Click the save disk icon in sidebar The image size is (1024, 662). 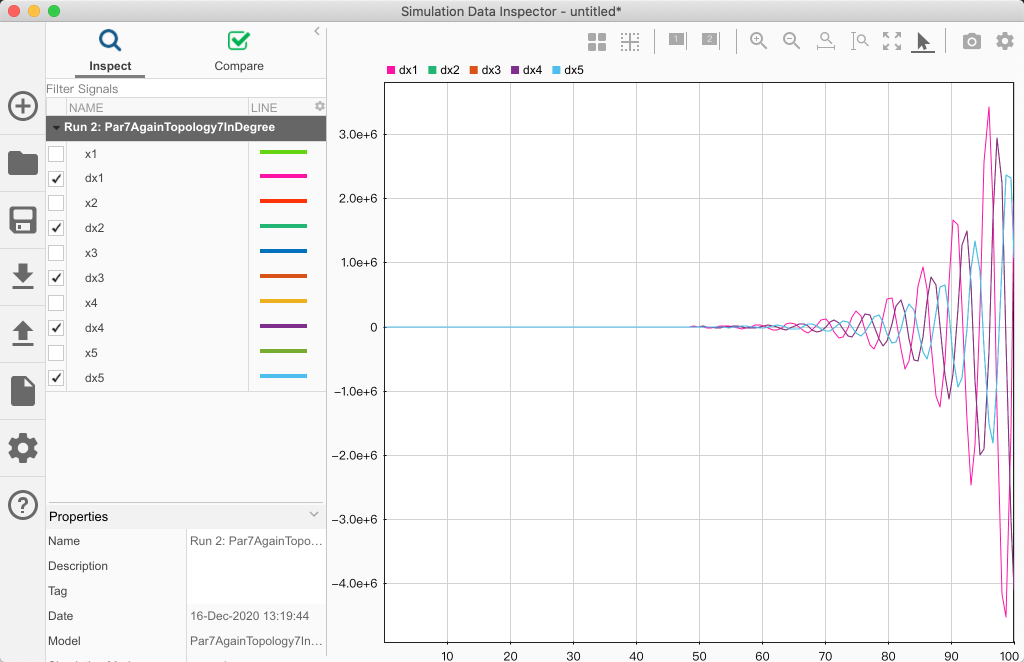[x=23, y=220]
